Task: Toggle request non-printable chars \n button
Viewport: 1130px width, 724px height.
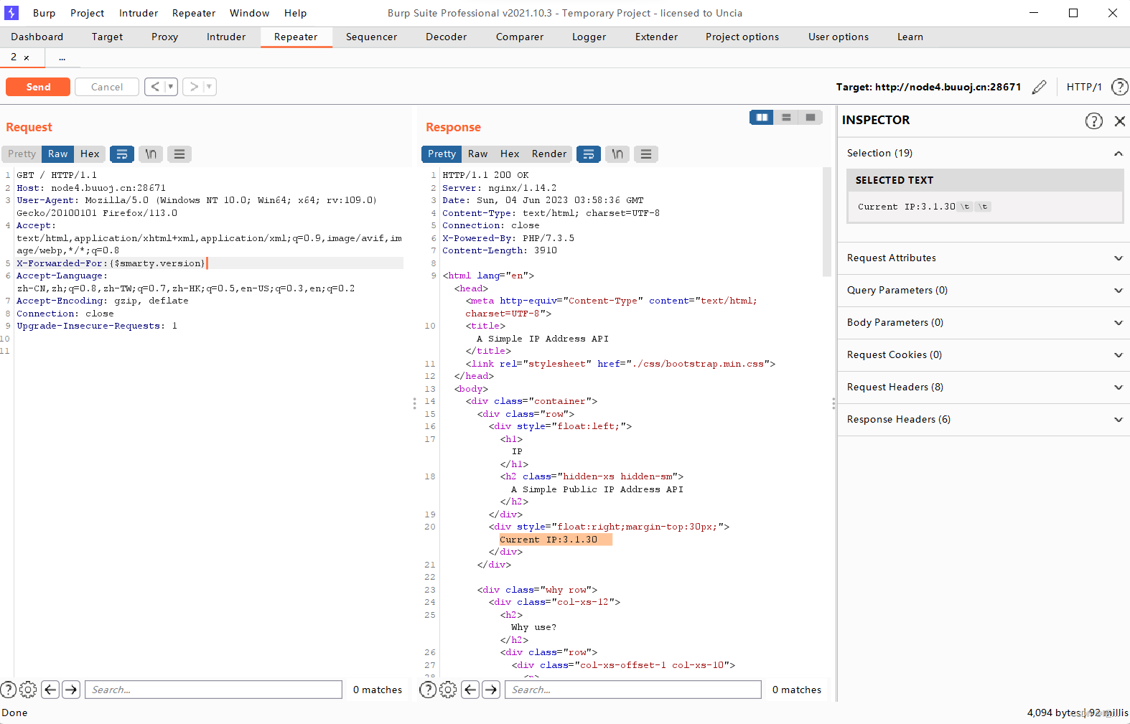Action: click(151, 154)
